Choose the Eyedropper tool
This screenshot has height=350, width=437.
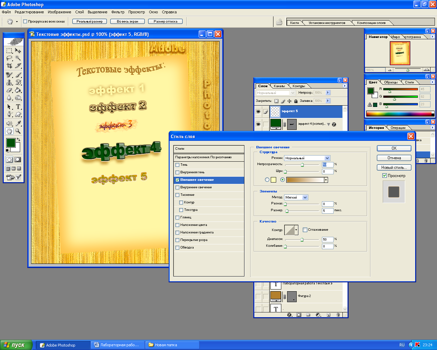pyautogui.click(x=18, y=123)
